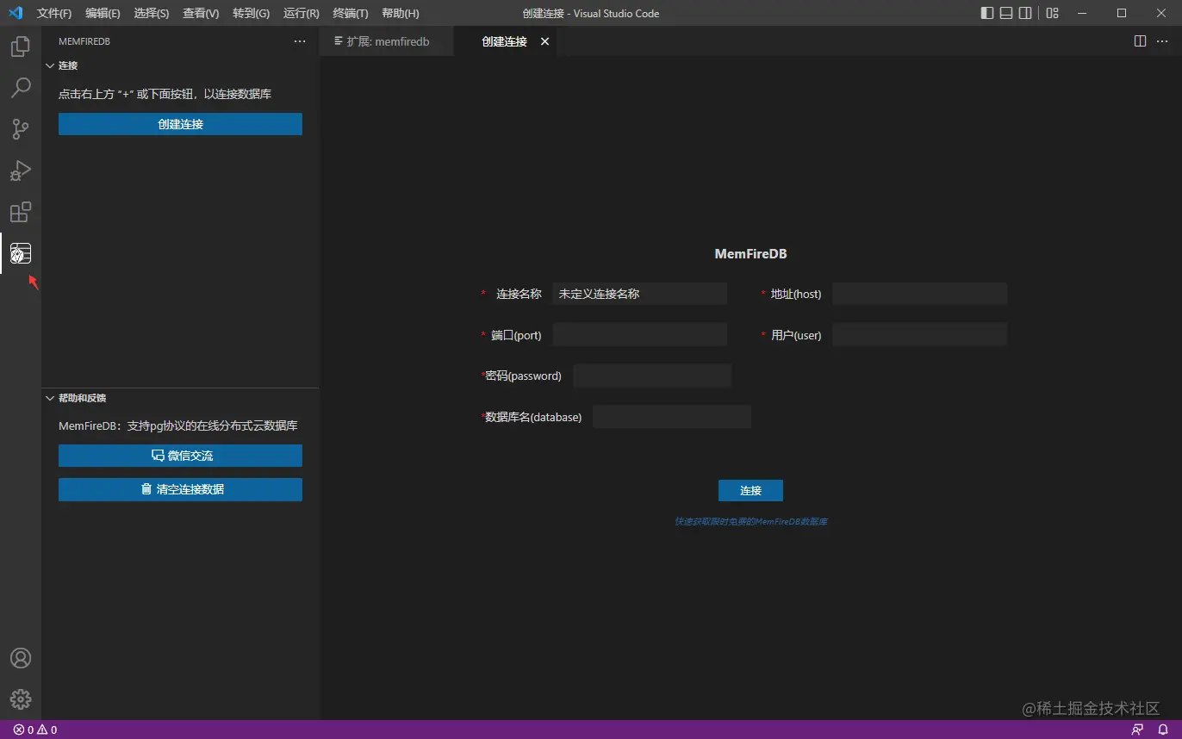Select the MemFireDB database icon
This screenshot has width=1182, height=739.
tap(21, 253)
